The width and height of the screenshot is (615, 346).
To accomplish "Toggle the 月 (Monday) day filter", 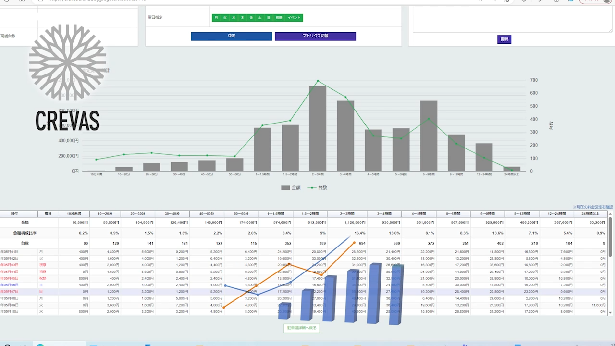I will click(216, 18).
